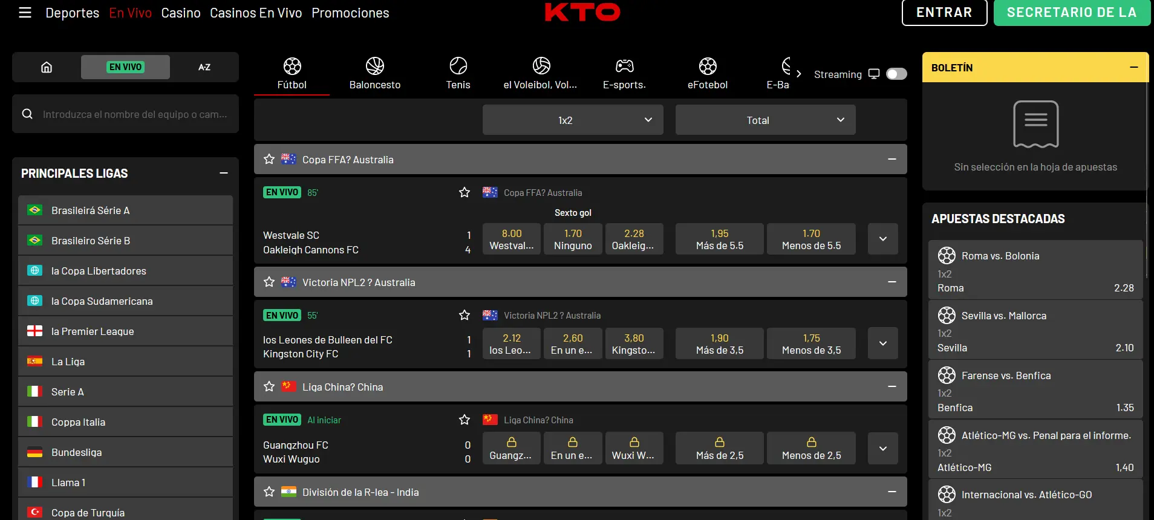Click the Bundesliga Germany flag
Viewport: 1154px width, 520px height.
pyautogui.click(x=35, y=452)
